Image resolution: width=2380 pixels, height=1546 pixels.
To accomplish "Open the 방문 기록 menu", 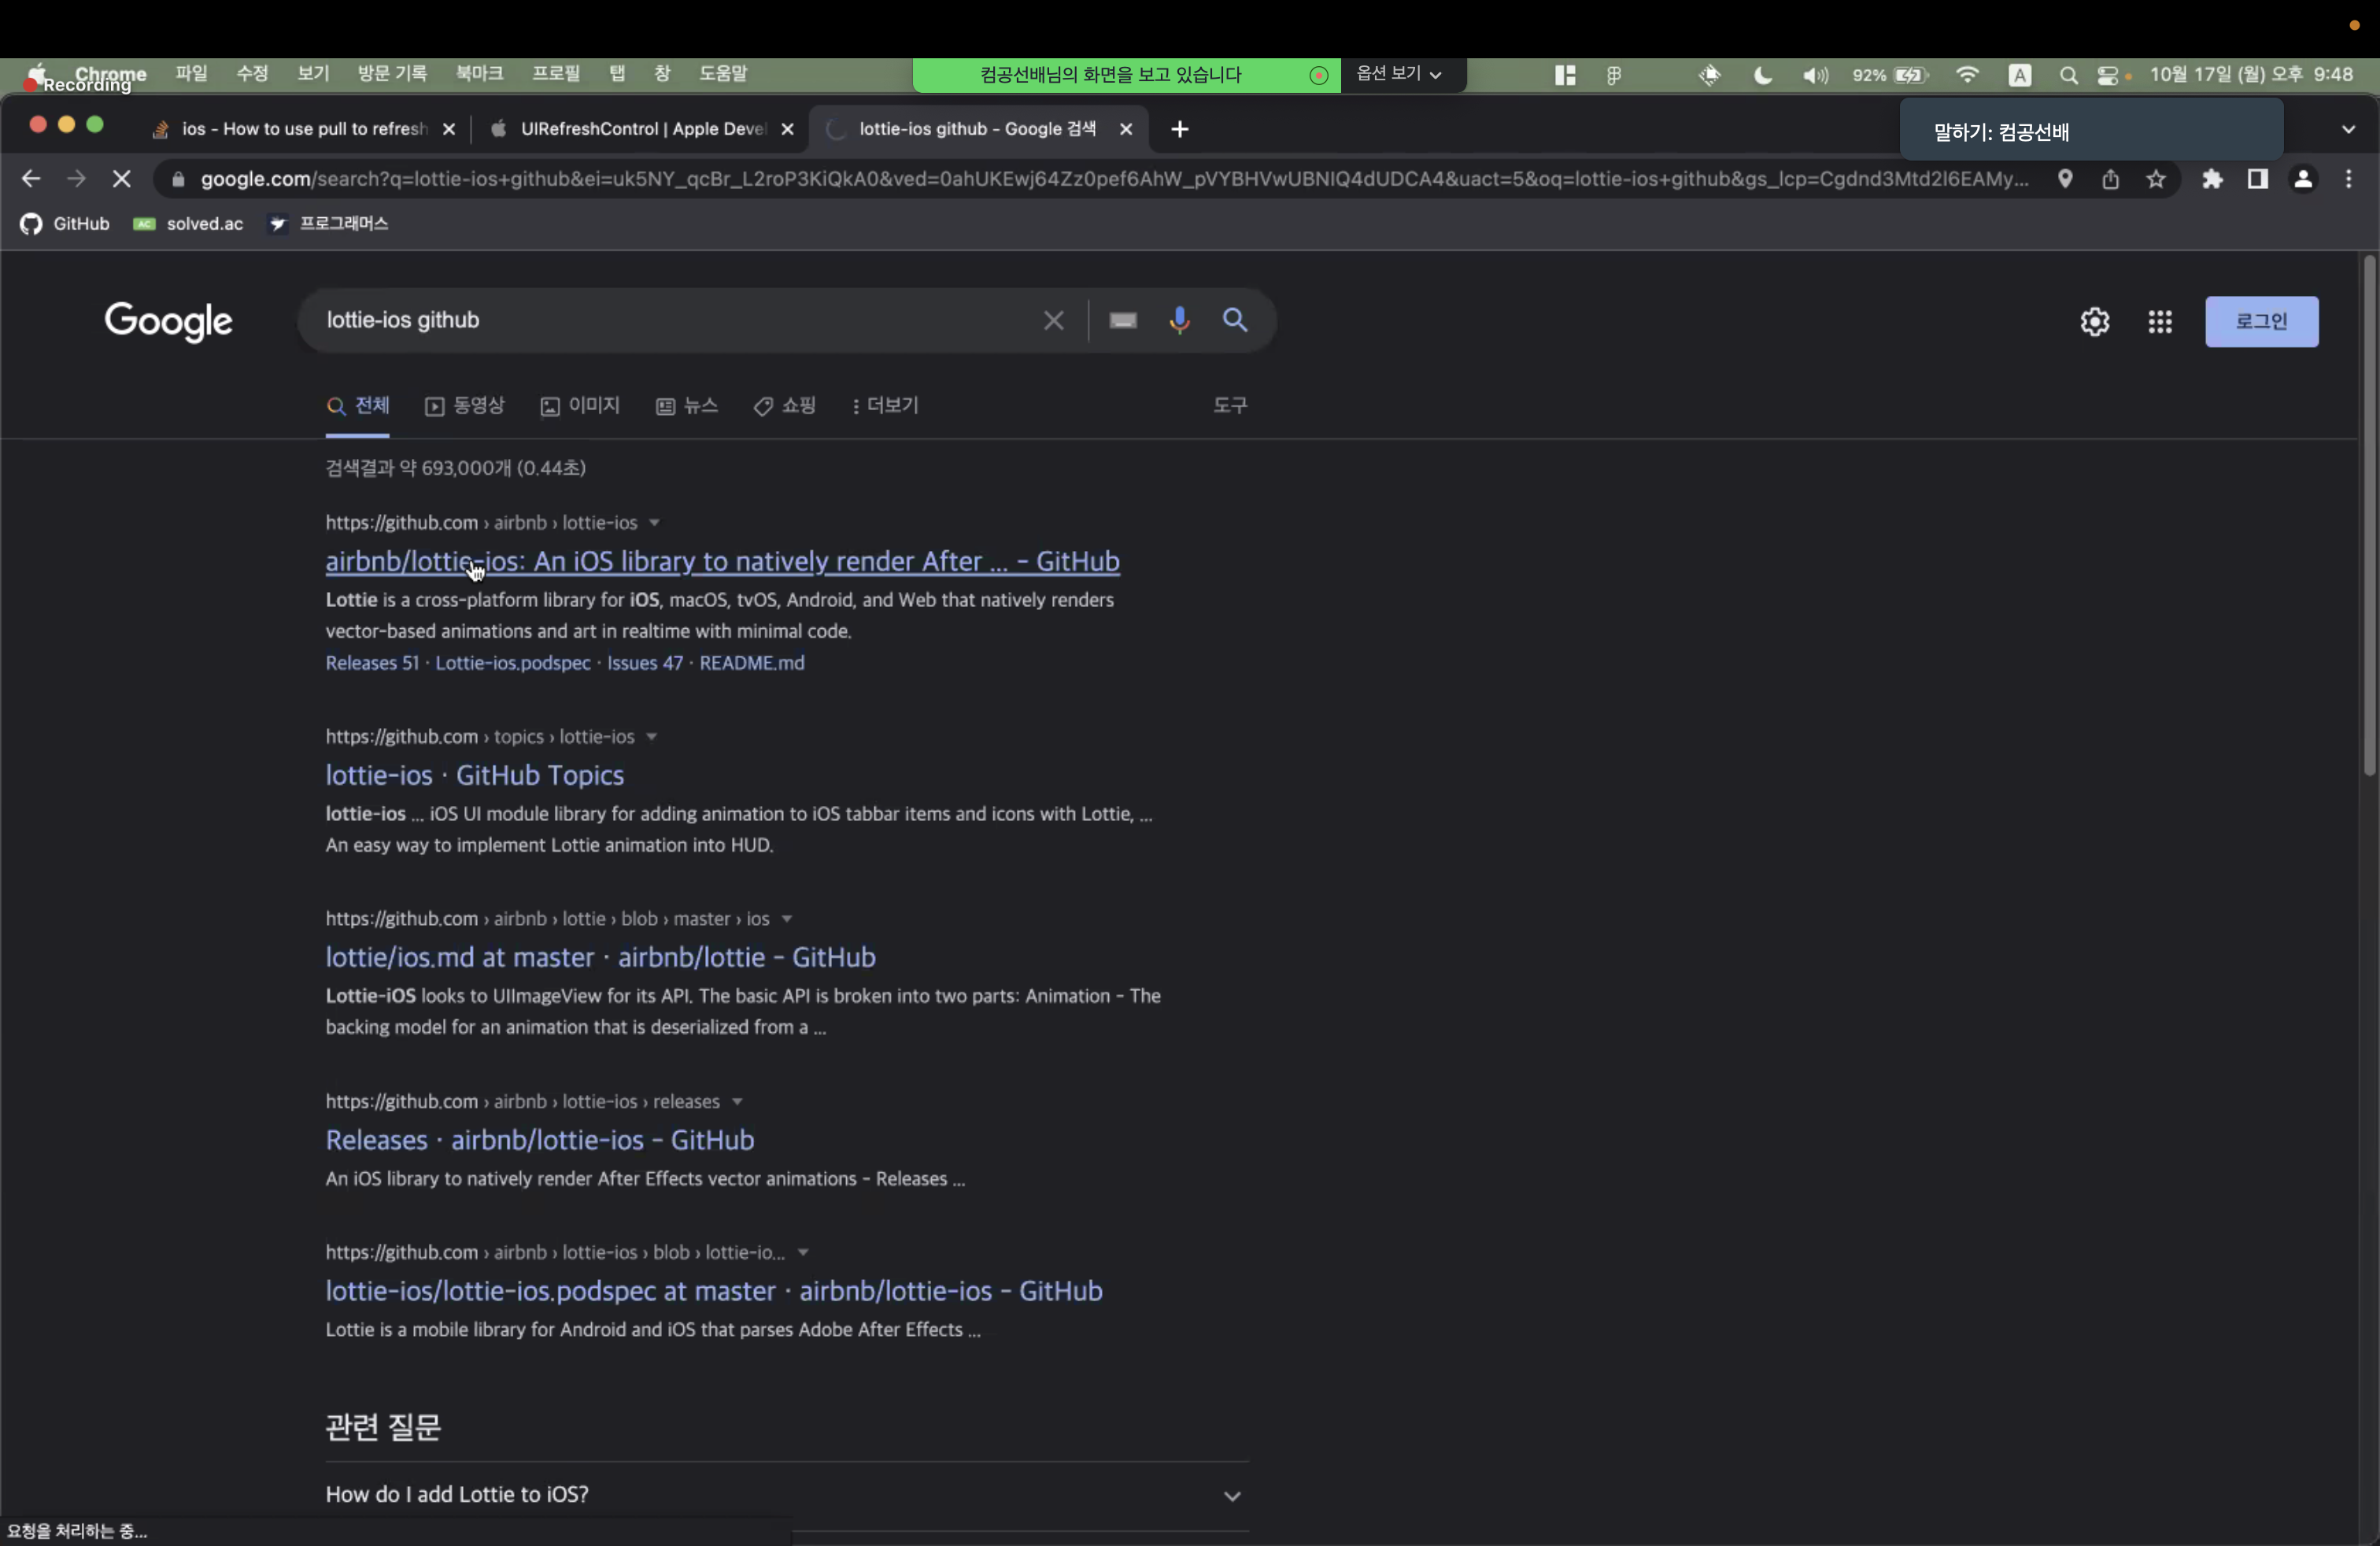I will pyautogui.click(x=392, y=74).
